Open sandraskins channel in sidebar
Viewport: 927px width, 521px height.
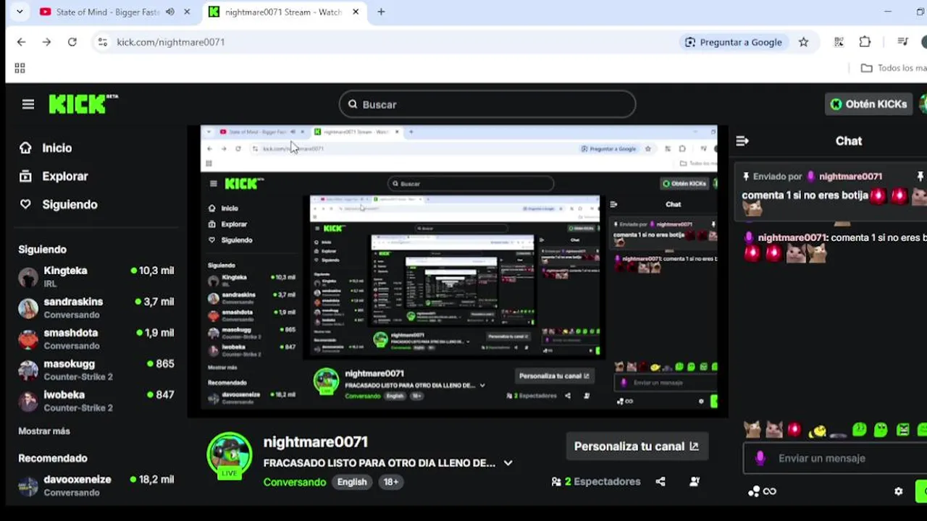[x=96, y=308]
